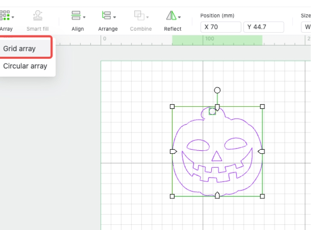The image size is (311, 230).
Task: Click the top-left corner resize handle
Action: (x=172, y=106)
